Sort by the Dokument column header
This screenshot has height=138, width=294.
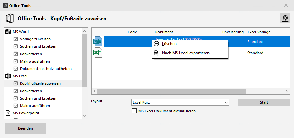186,32
